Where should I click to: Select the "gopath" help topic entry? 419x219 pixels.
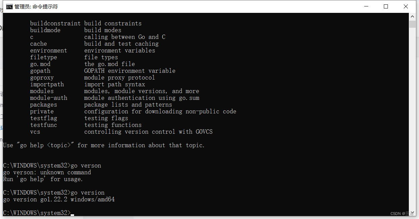pos(40,71)
